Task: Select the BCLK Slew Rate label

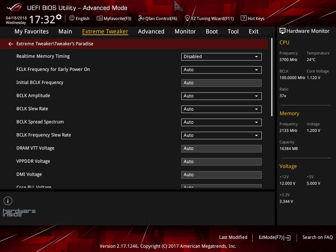Action: tap(32, 109)
